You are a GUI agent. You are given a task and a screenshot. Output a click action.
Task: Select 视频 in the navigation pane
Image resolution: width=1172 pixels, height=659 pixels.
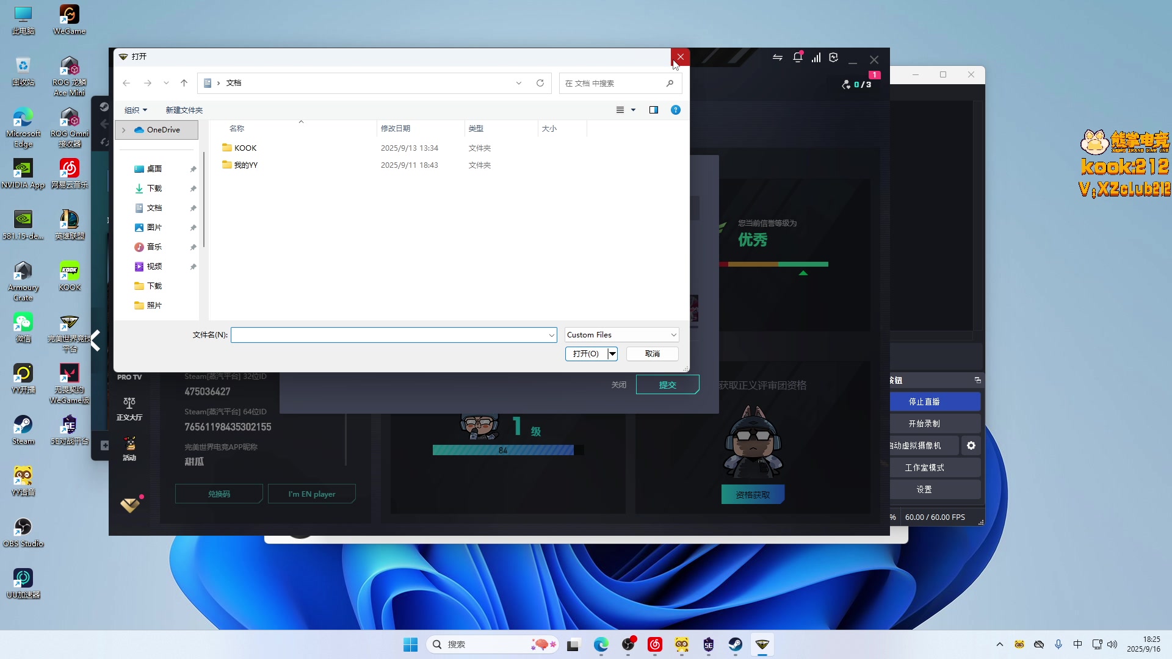pos(154,267)
